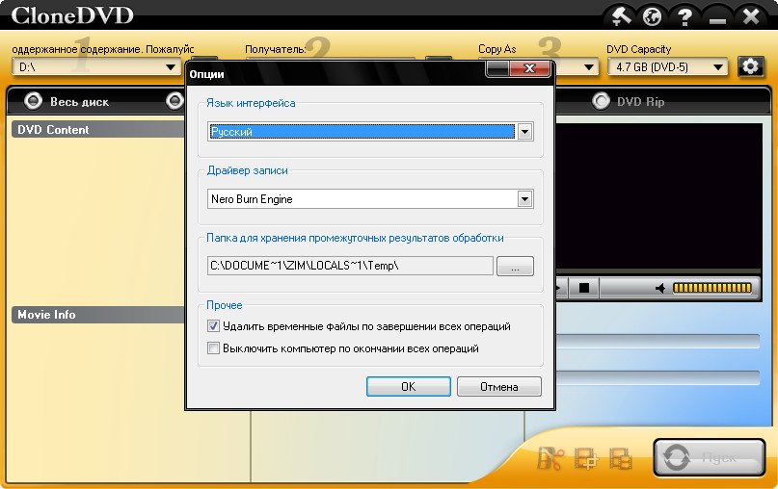Click the DVD Capacity label
Image resolution: width=778 pixels, height=489 pixels.
tap(638, 49)
